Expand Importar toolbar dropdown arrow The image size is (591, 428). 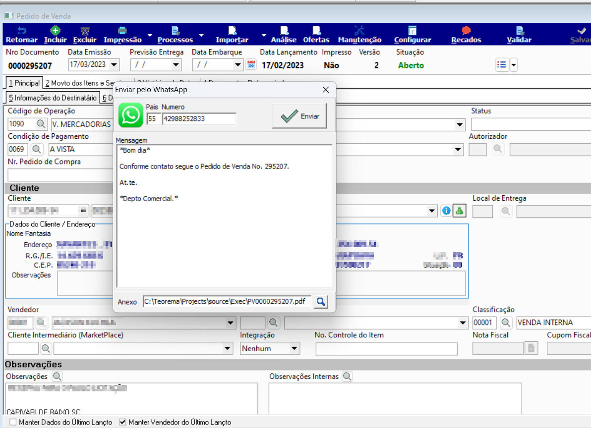[263, 35]
